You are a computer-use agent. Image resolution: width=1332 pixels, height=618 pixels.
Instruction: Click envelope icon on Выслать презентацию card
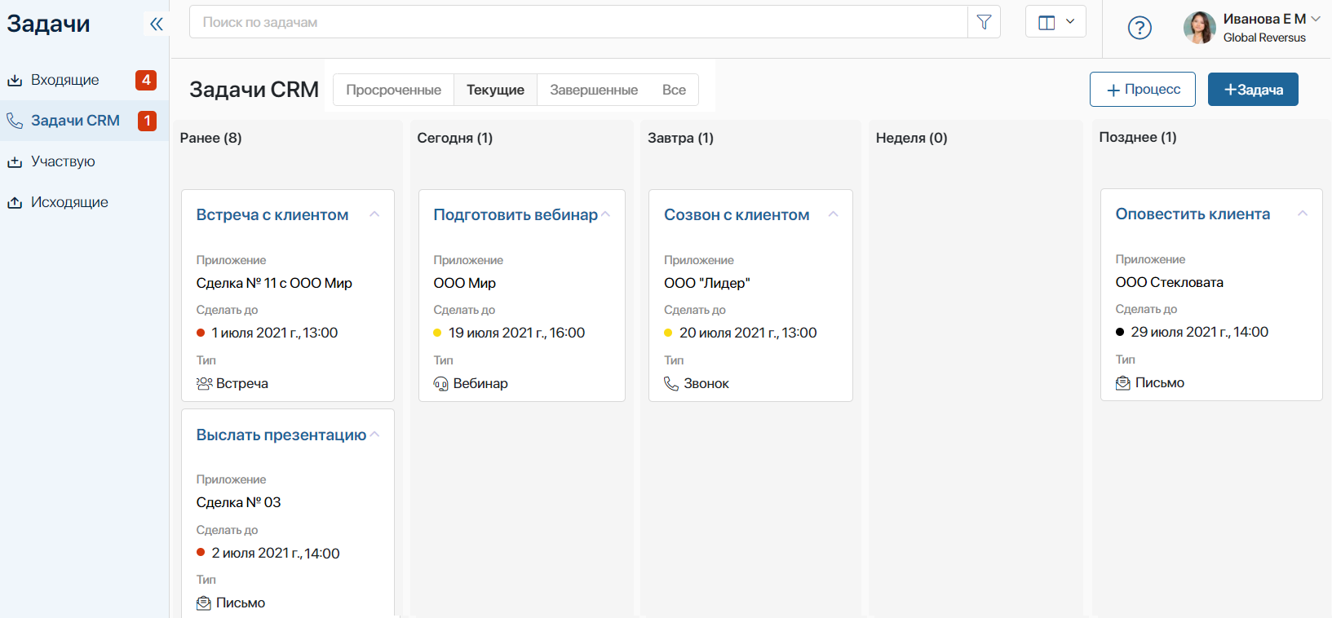coord(204,603)
